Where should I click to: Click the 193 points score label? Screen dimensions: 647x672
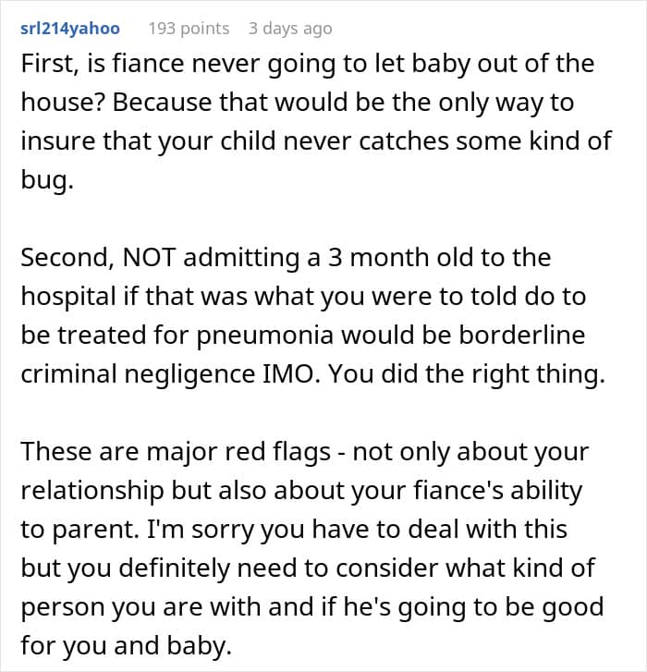pos(189,29)
